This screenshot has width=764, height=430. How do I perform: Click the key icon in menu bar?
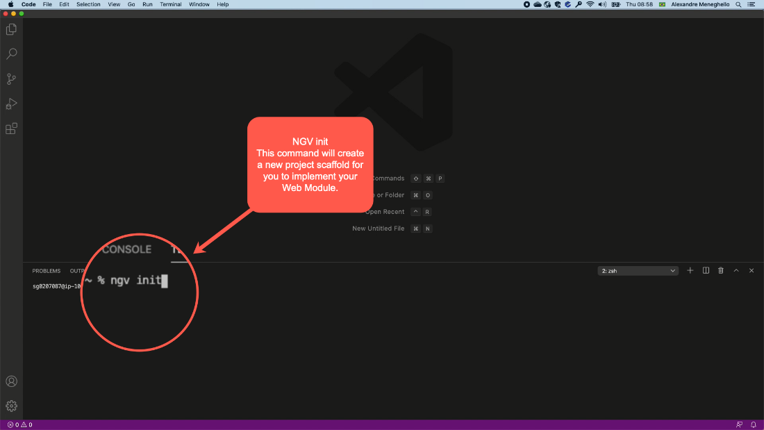click(x=579, y=4)
